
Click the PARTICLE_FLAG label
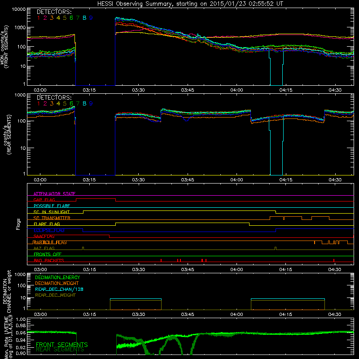[50, 242]
